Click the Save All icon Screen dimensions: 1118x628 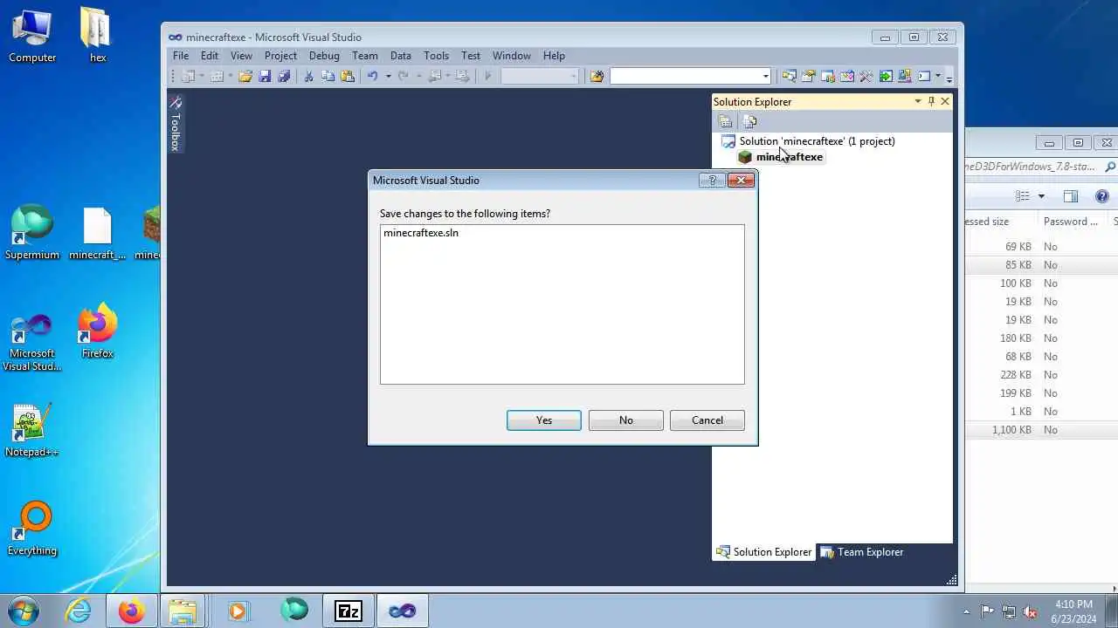(284, 77)
